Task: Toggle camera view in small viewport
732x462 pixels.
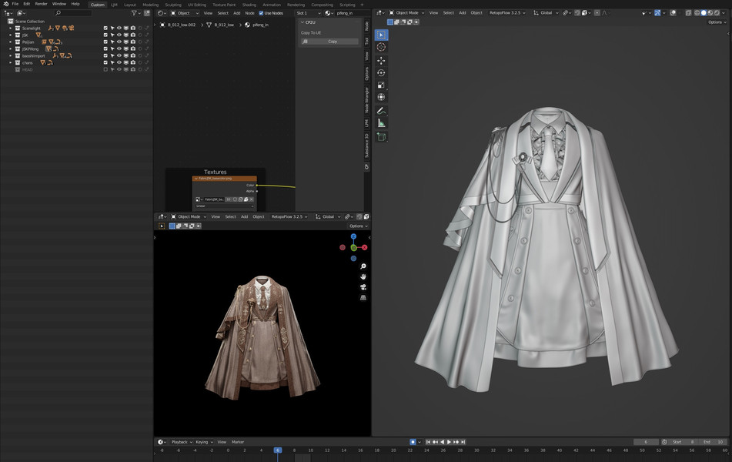Action: [363, 287]
